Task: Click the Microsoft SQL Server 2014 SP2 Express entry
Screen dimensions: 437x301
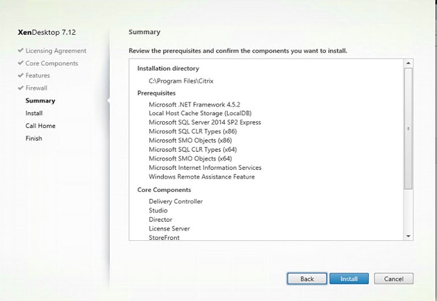Action: [205, 122]
